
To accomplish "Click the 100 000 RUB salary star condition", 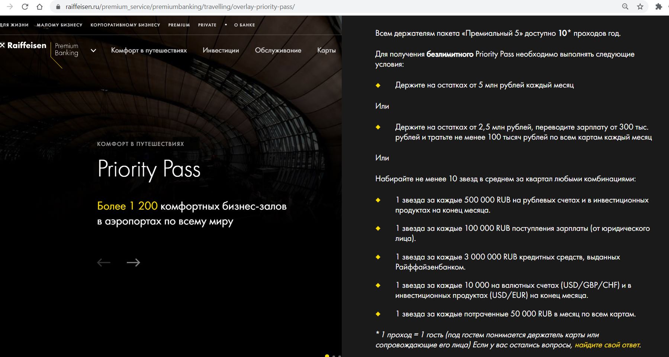I will coord(522,233).
